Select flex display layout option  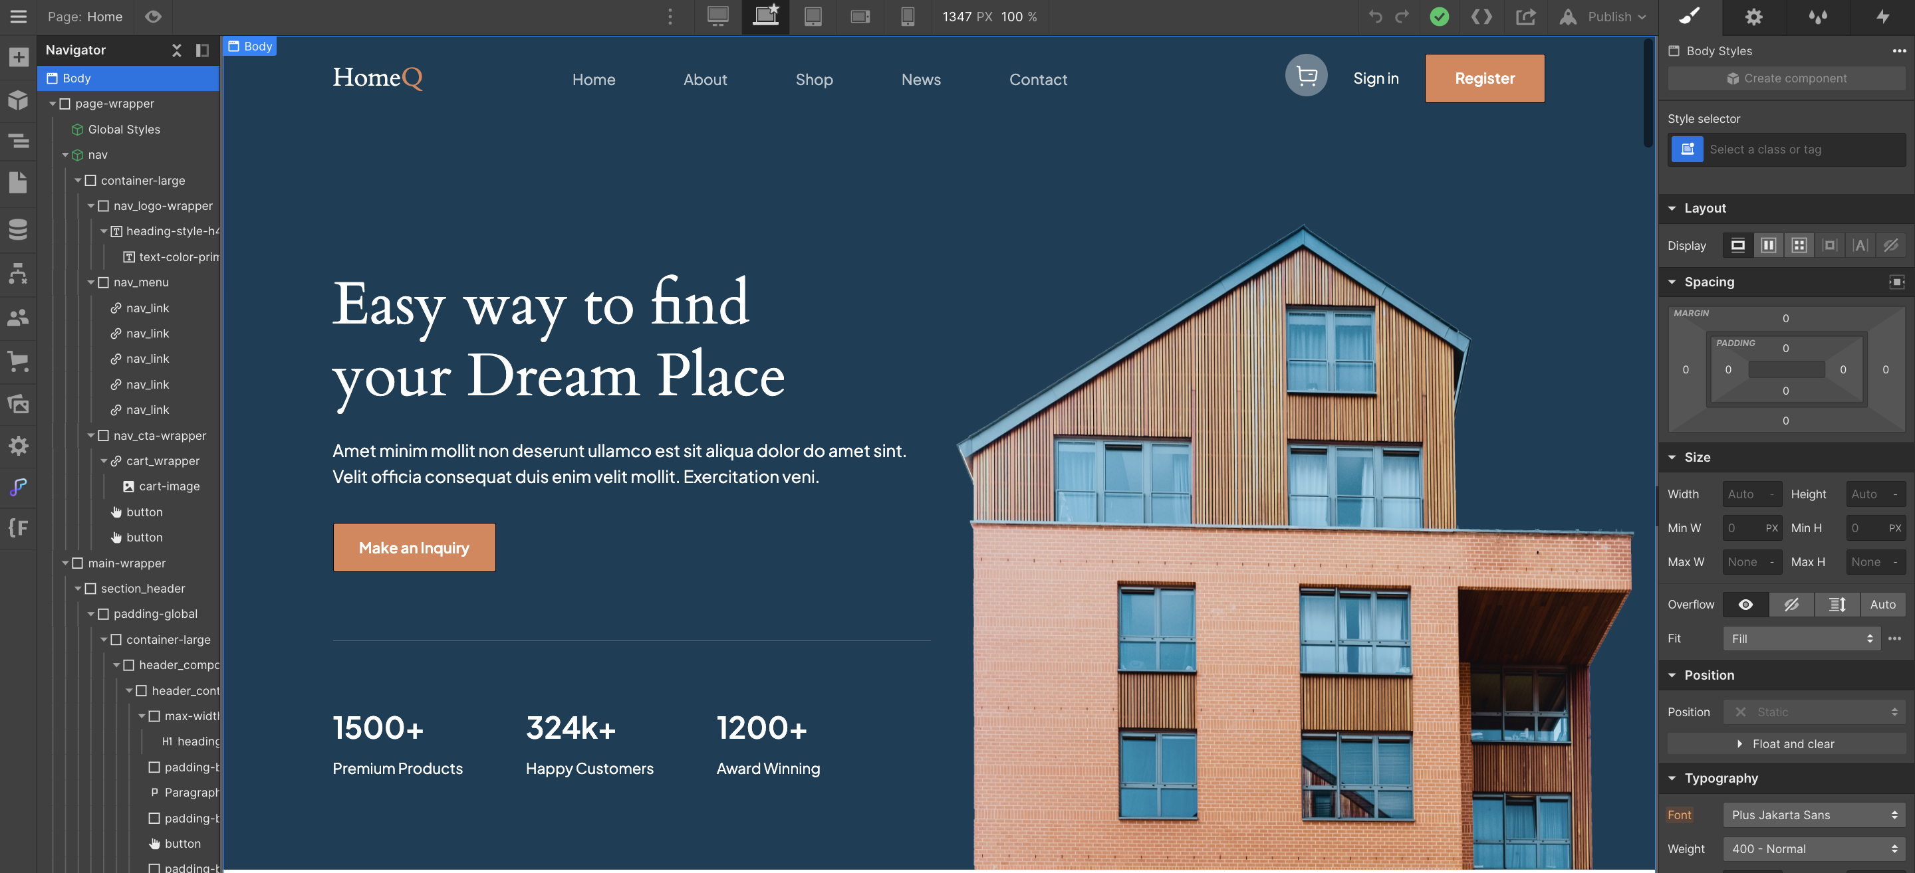(1768, 245)
